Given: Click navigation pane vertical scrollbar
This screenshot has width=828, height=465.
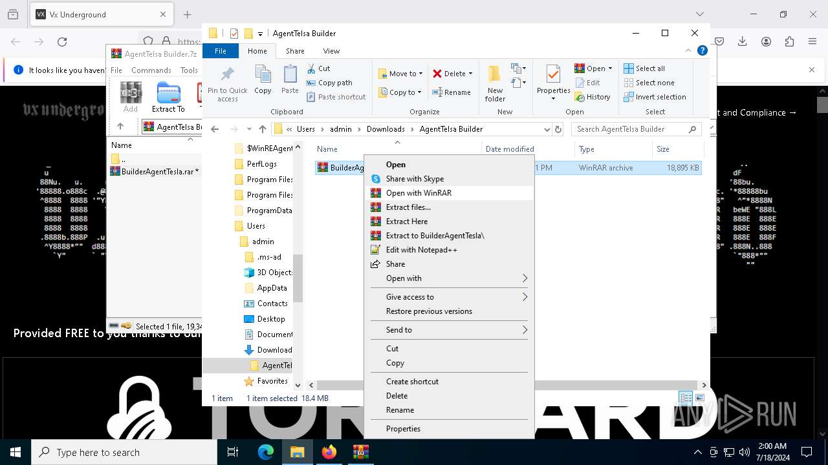Looking at the screenshot, I should point(298,278).
